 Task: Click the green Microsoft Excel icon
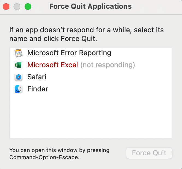(x=19, y=65)
